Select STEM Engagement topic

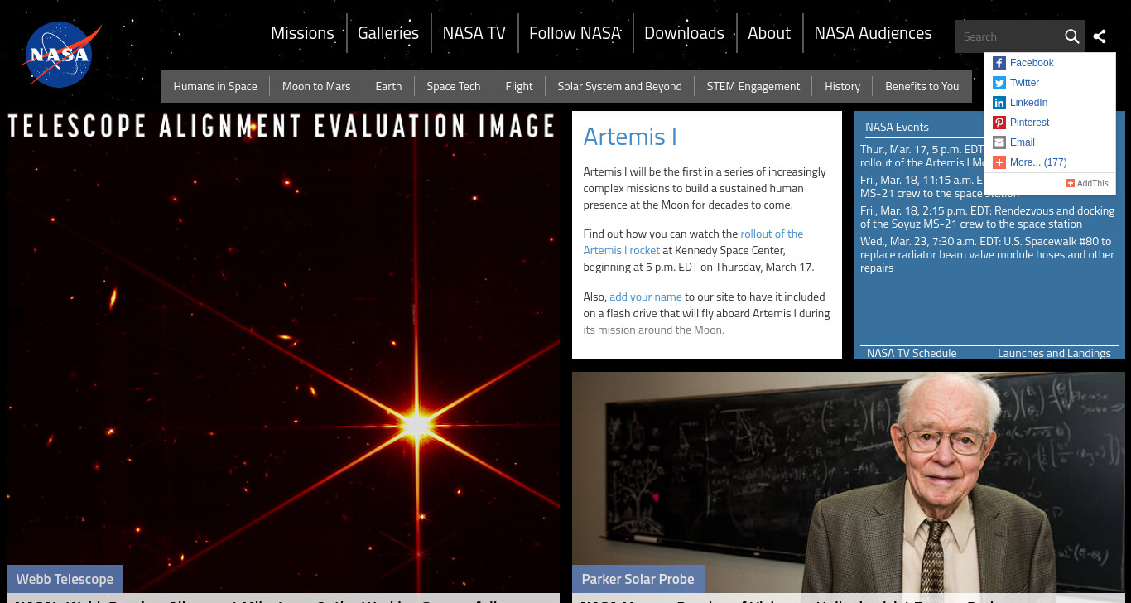point(753,86)
